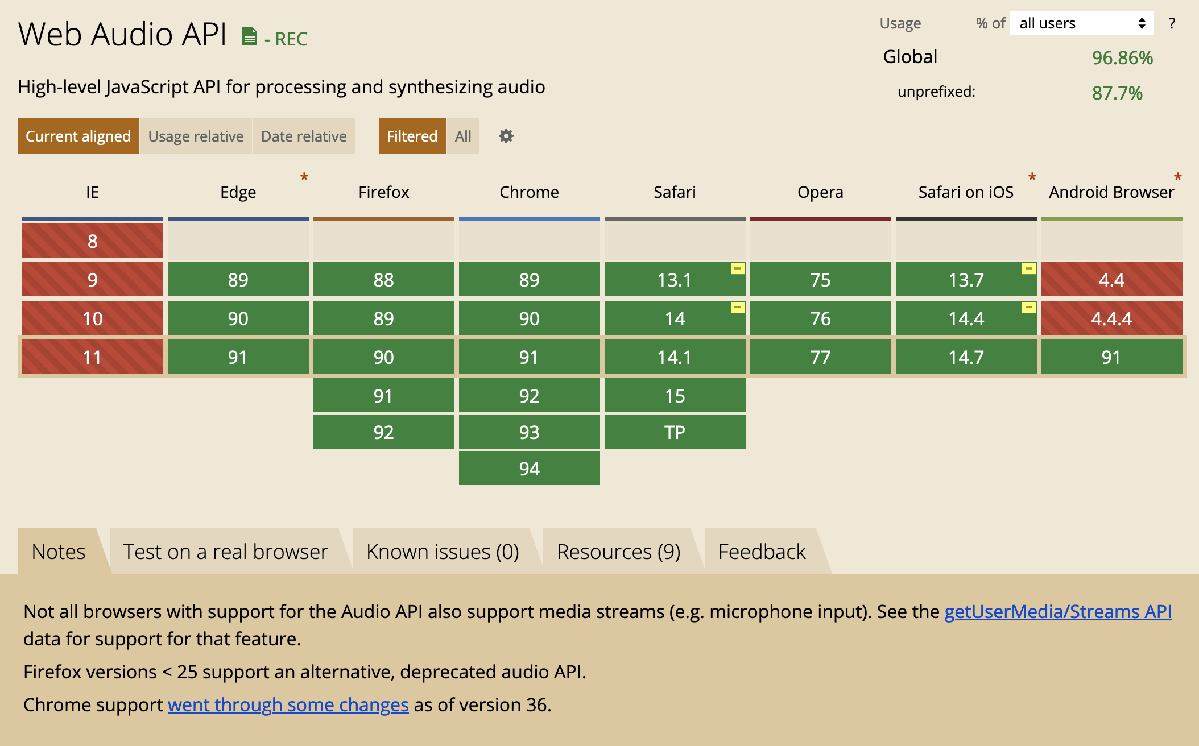
Task: Select the Current aligned view button
Action: [78, 136]
